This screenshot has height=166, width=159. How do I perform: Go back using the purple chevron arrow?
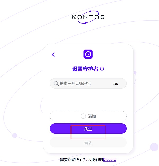pyautogui.click(x=53, y=54)
